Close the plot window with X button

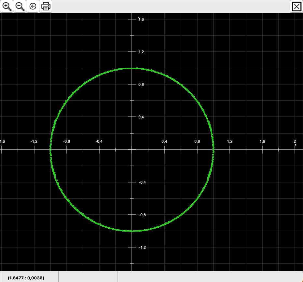coord(296,7)
